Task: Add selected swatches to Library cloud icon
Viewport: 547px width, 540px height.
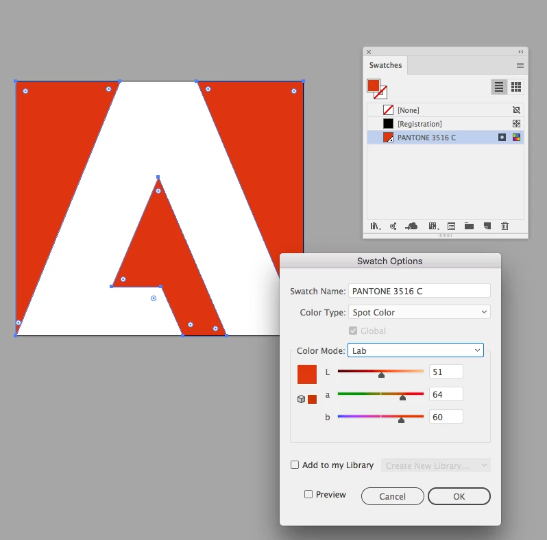Action: [411, 227]
